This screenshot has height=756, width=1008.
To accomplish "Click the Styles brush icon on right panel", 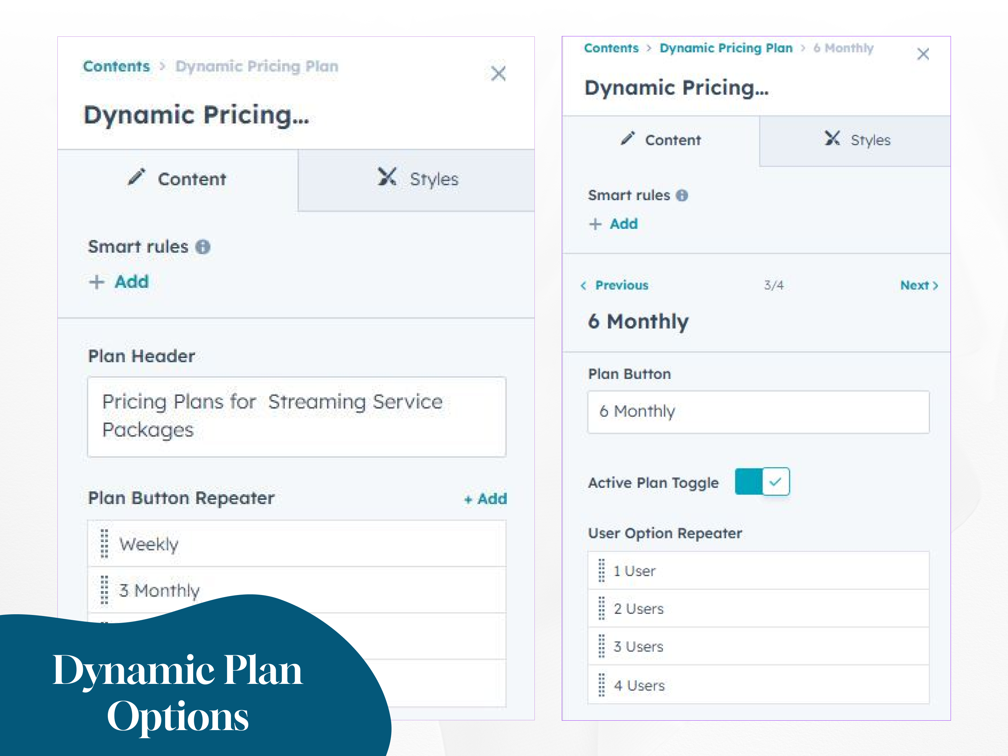I will (833, 139).
